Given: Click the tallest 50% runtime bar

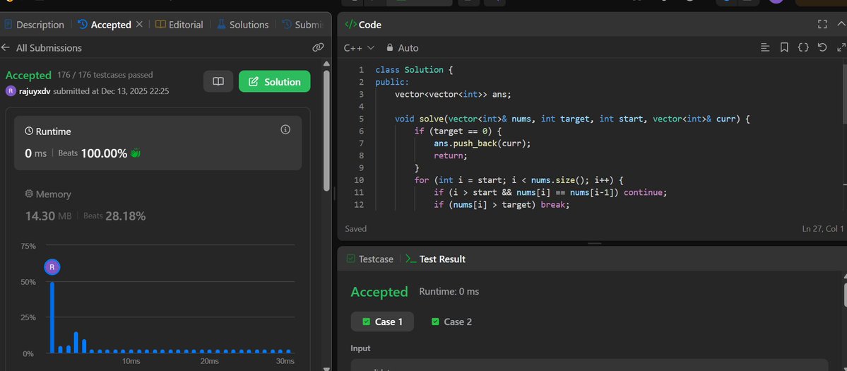Looking at the screenshot, I should [52, 317].
